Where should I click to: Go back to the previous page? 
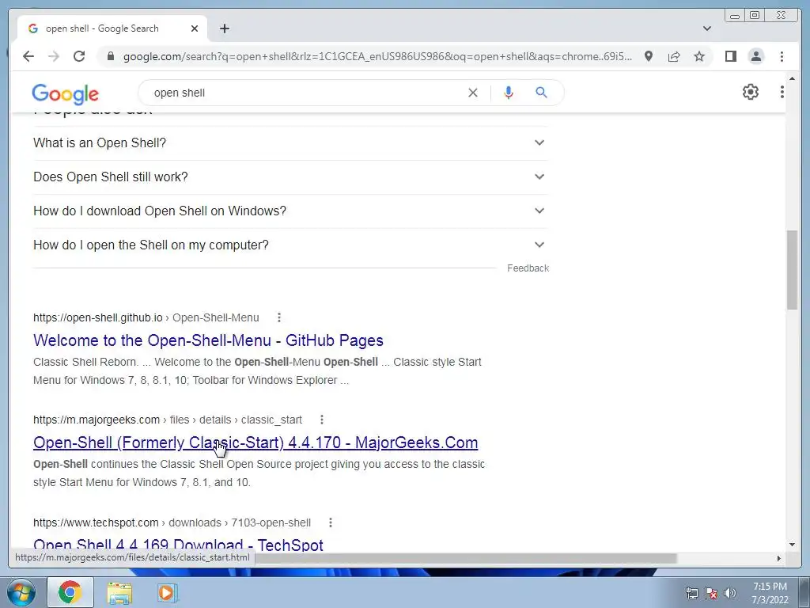point(28,56)
